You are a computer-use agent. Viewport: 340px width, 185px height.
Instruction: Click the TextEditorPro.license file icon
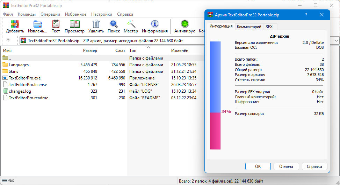5,85
